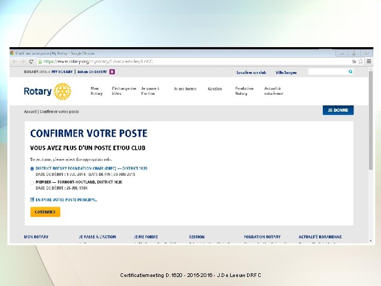Click the 'Date de fin : 30-Jun-2015' text

(x=112, y=174)
